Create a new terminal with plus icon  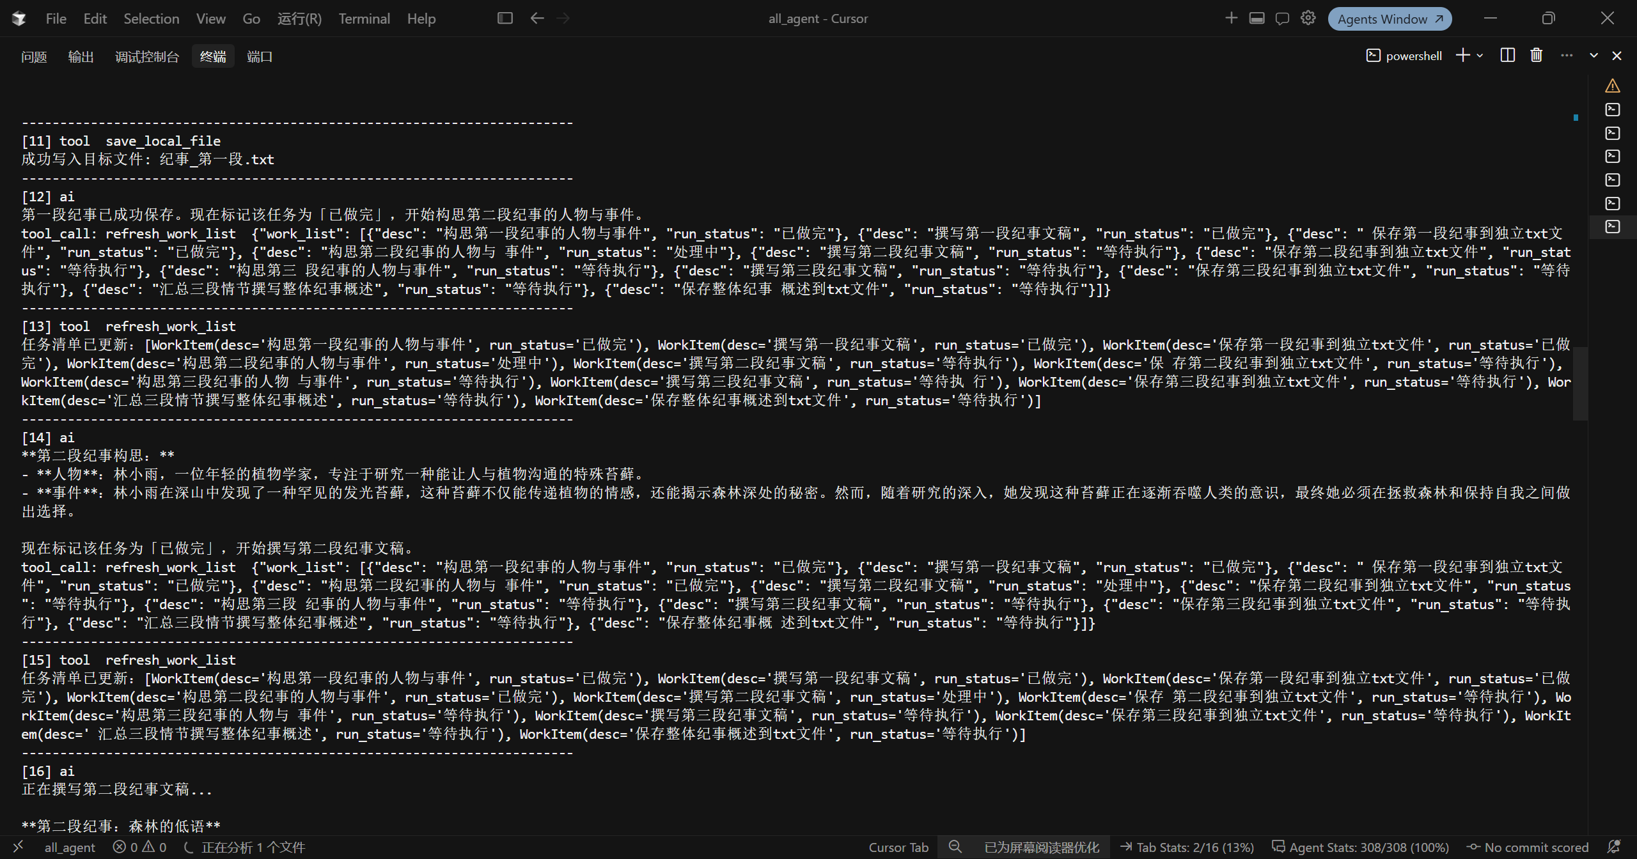coord(1462,56)
